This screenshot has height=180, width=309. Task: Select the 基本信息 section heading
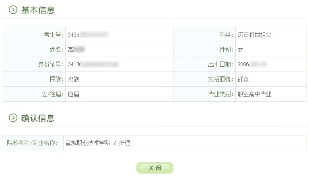point(38,10)
